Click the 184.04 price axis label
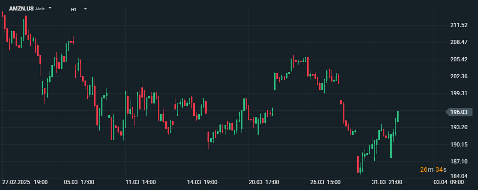 pos(459,176)
